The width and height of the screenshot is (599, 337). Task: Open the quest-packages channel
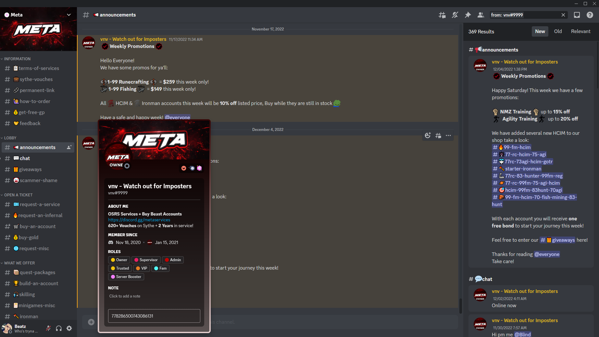38,273
